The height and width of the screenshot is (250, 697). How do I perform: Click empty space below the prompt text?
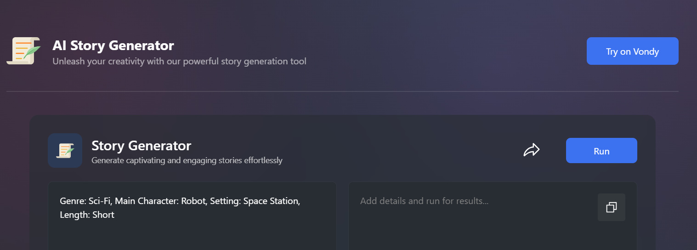(x=192, y=237)
